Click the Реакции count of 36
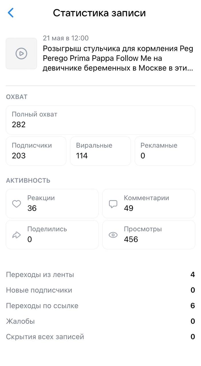Image resolution: width=201 pixels, height=366 pixels. (32, 208)
